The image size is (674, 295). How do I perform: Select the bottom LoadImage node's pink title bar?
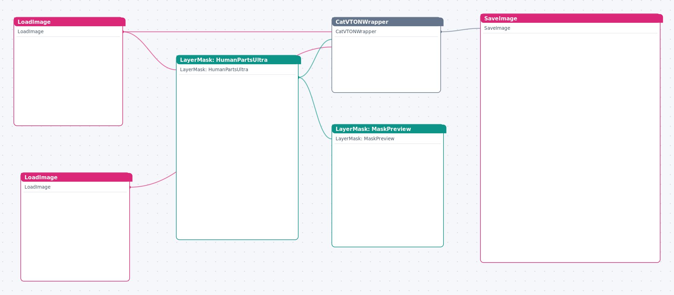click(x=76, y=177)
